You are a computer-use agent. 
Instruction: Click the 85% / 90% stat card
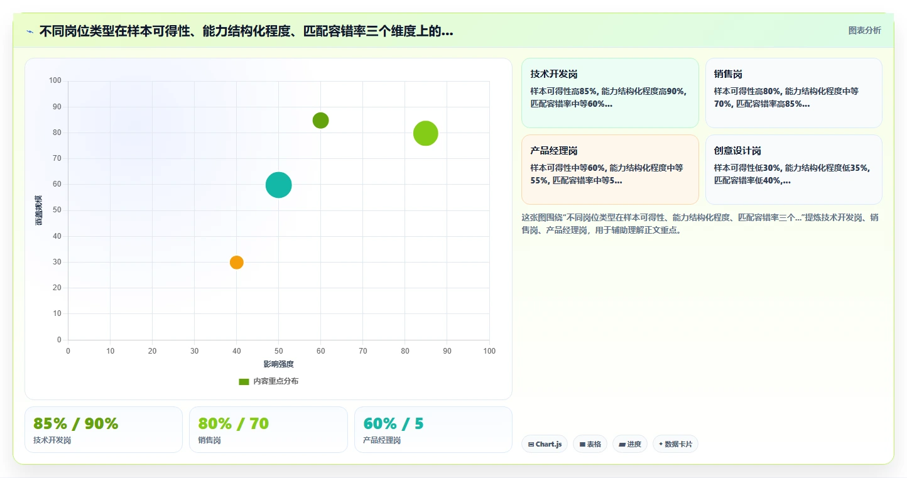click(x=104, y=430)
